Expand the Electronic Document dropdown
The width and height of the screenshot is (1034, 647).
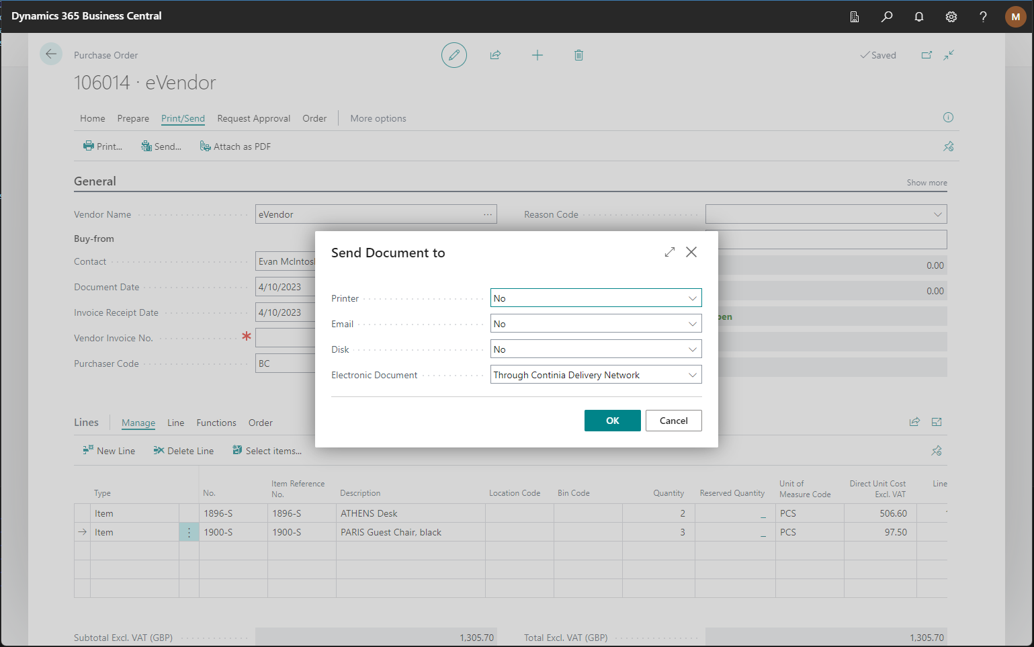click(x=595, y=375)
